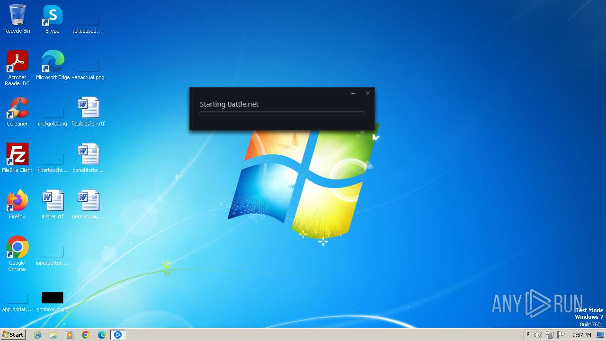This screenshot has width=606, height=341.
Task: Select germanyau document icon
Action: pos(88,205)
